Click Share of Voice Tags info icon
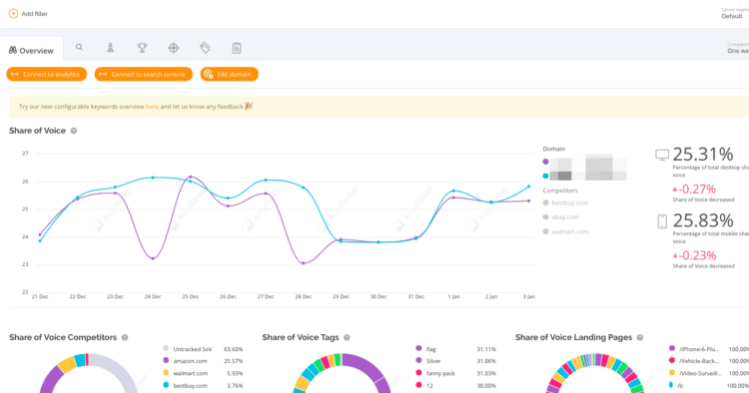Viewport: 749px width, 393px height. 347,337
